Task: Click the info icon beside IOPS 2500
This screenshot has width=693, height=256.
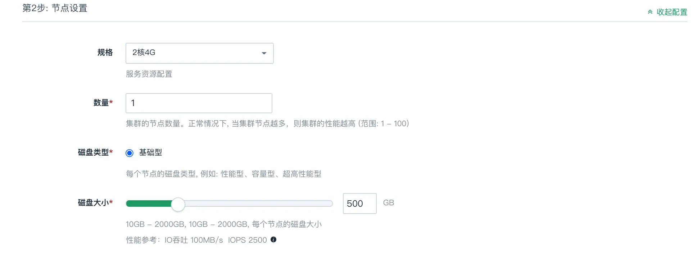Action: [x=273, y=239]
